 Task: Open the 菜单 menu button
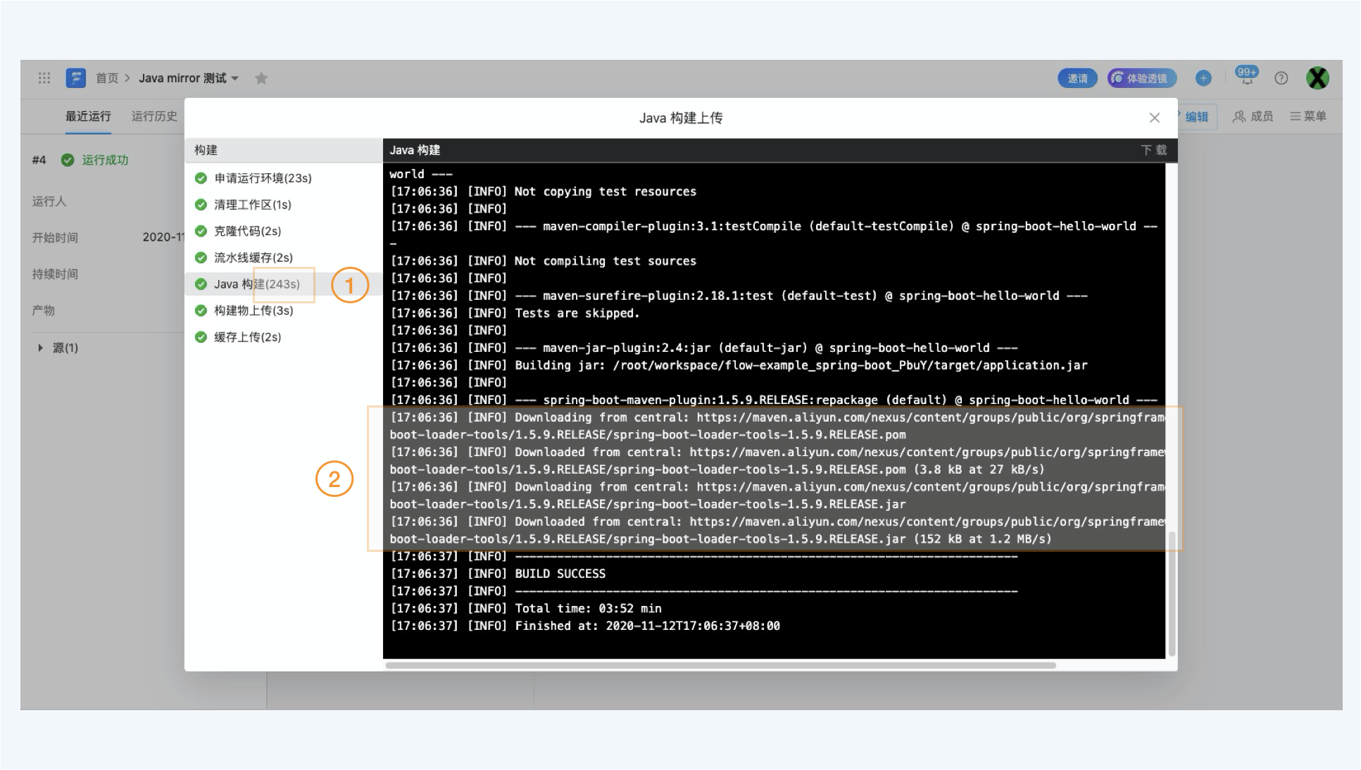pos(1307,116)
